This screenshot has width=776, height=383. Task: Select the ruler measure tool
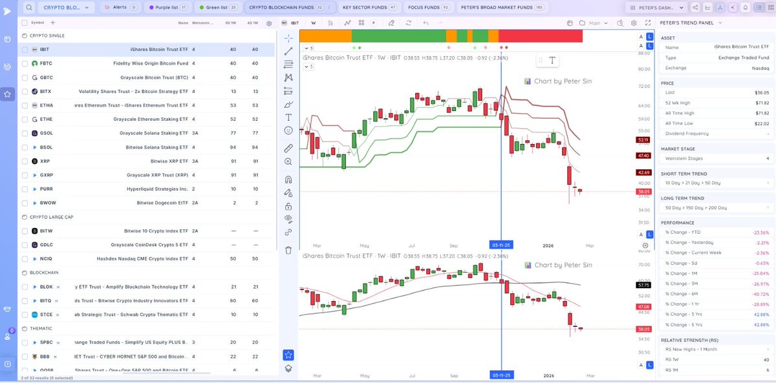pos(288,148)
